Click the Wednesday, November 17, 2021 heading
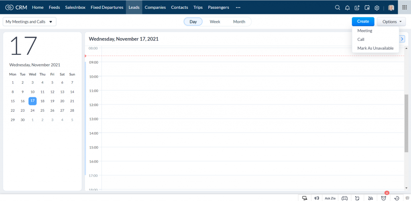Image resolution: width=411 pixels, height=201 pixels. [x=124, y=39]
